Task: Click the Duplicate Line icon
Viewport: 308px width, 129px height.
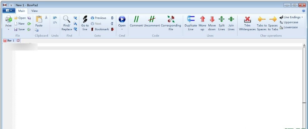Action: pyautogui.click(x=191, y=20)
